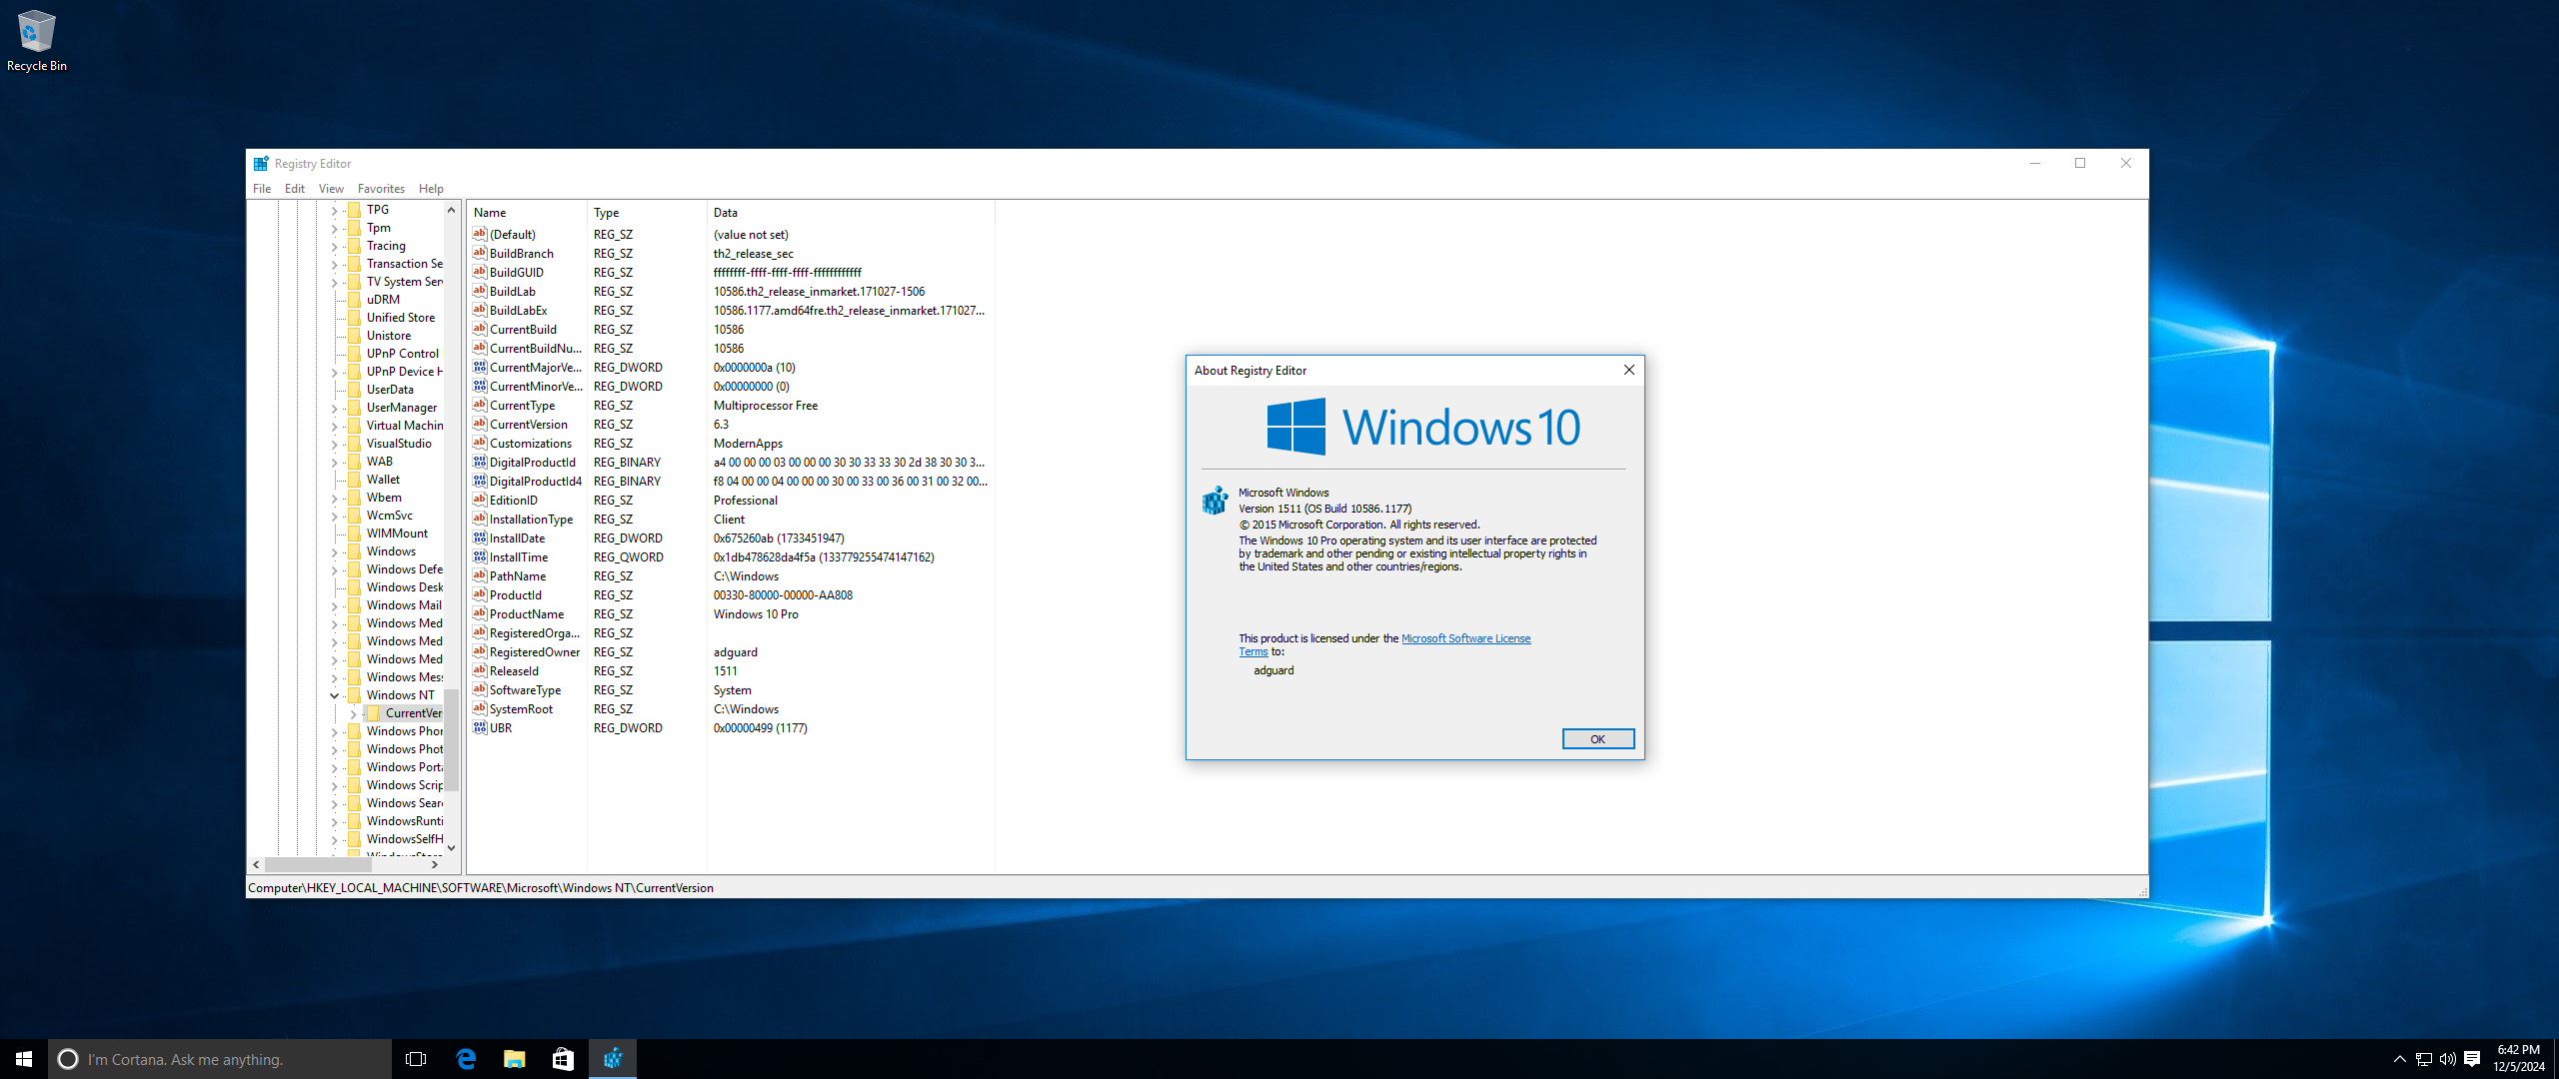This screenshot has height=1079, width=2559.
Task: Select the UserData tree key
Action: 390,390
